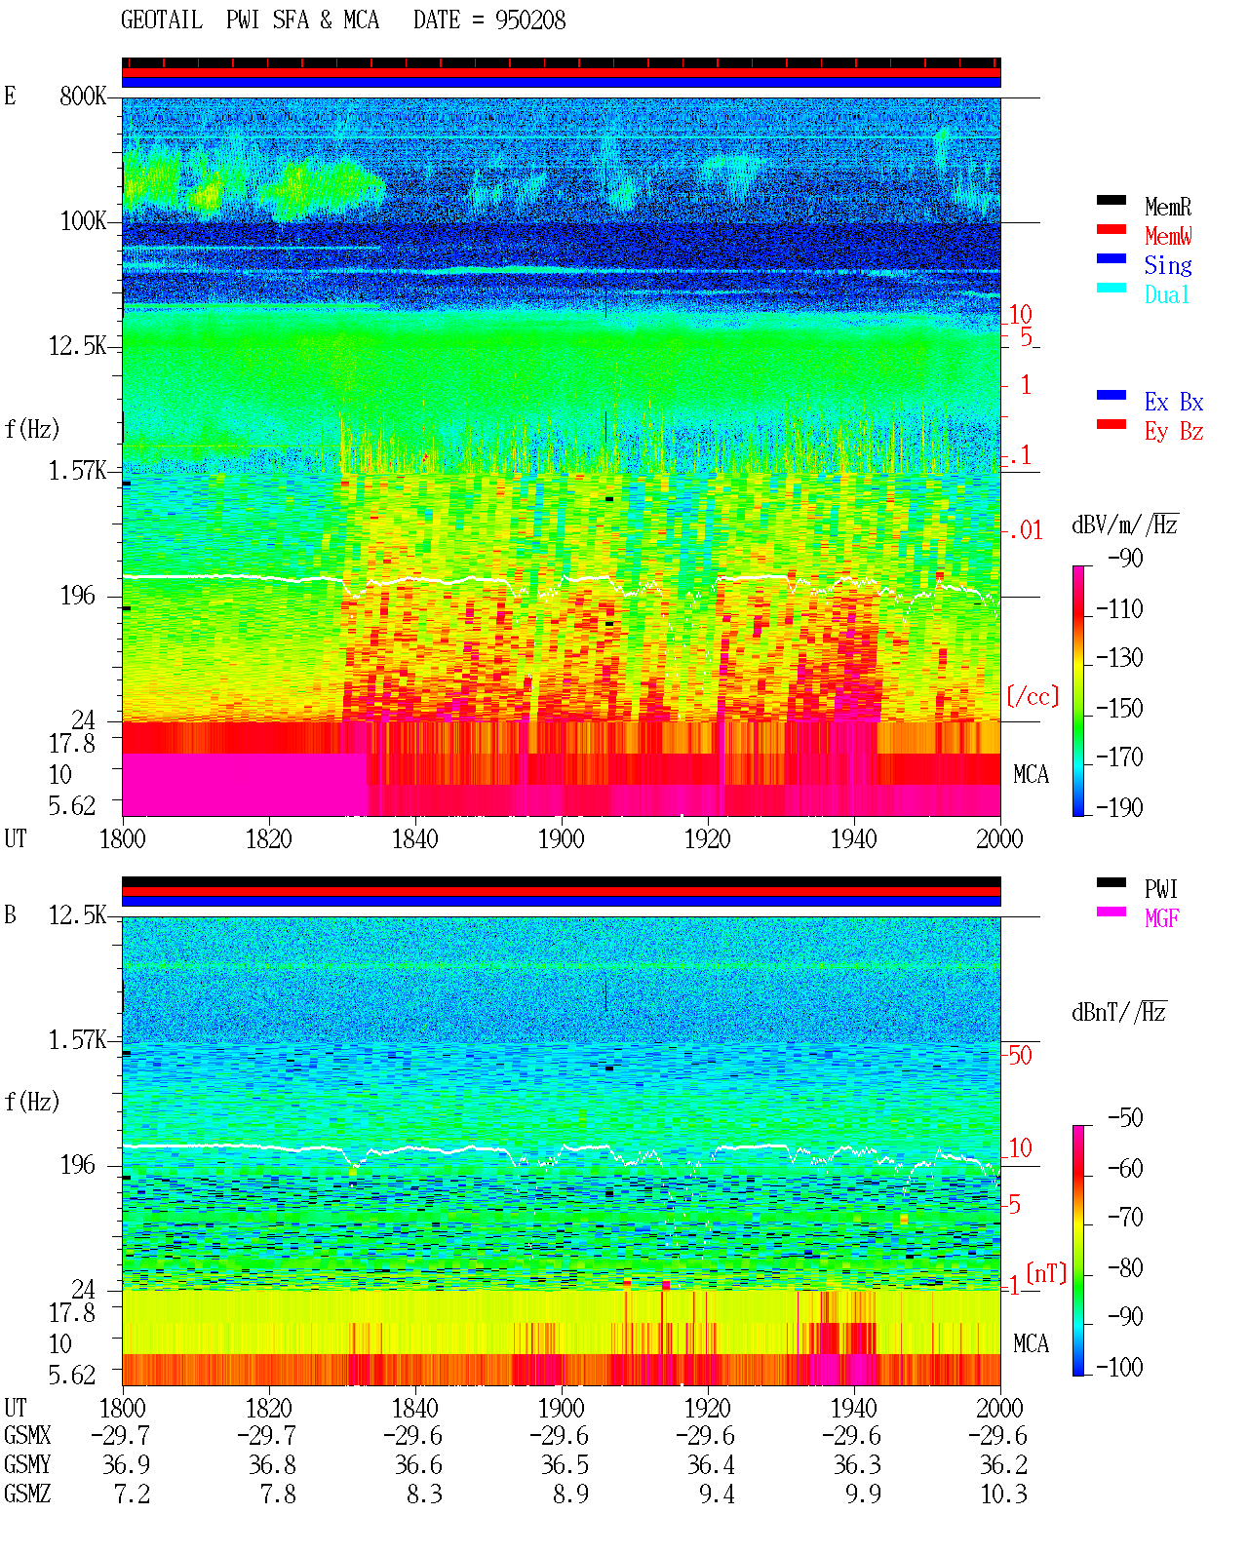Image resolution: width=1248 pixels, height=1553 pixels.
Task: Click the GSMY value 36.5
Action: pyautogui.click(x=565, y=1464)
